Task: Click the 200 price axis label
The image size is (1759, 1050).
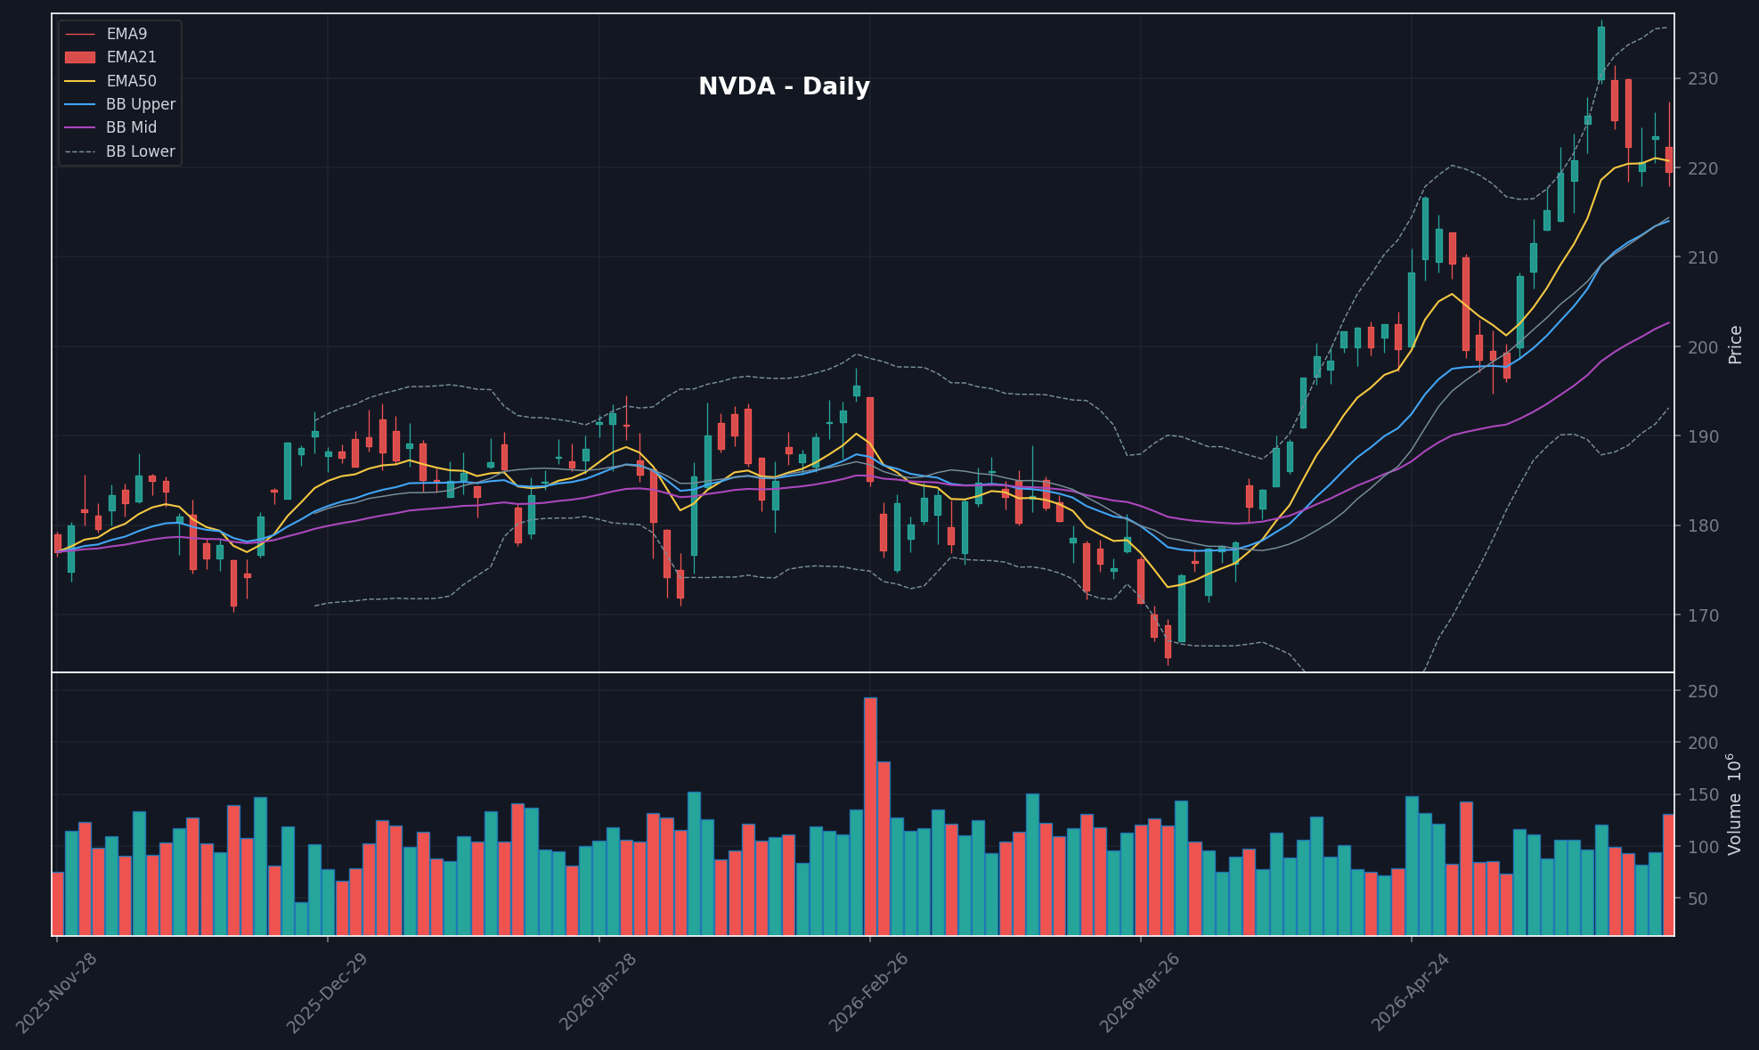Action: pos(1703,347)
